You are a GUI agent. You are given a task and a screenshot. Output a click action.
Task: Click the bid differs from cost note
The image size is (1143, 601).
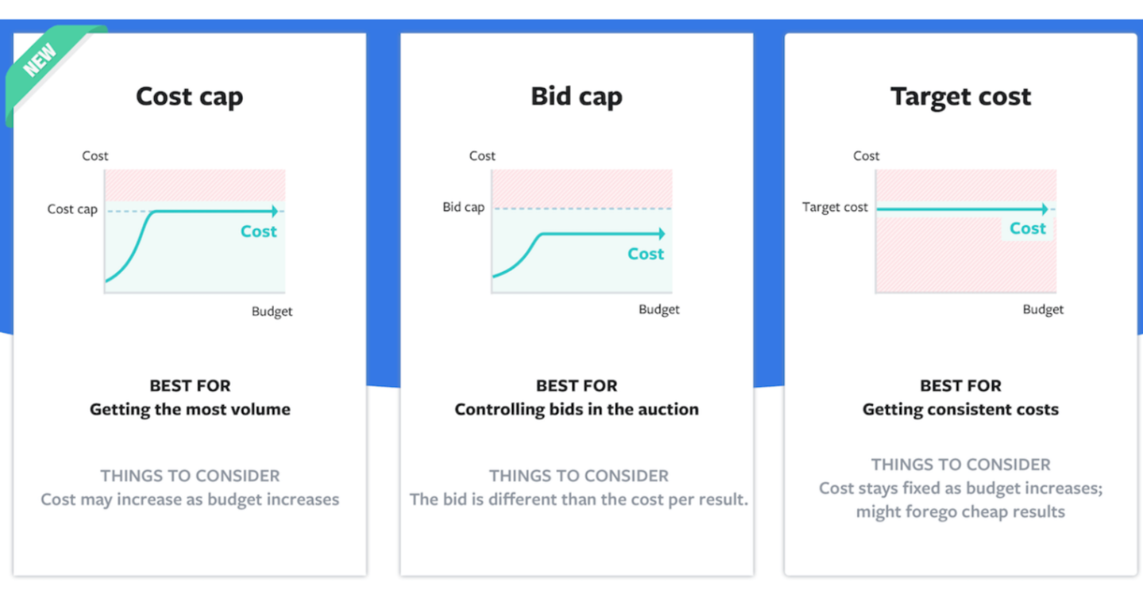[579, 500]
